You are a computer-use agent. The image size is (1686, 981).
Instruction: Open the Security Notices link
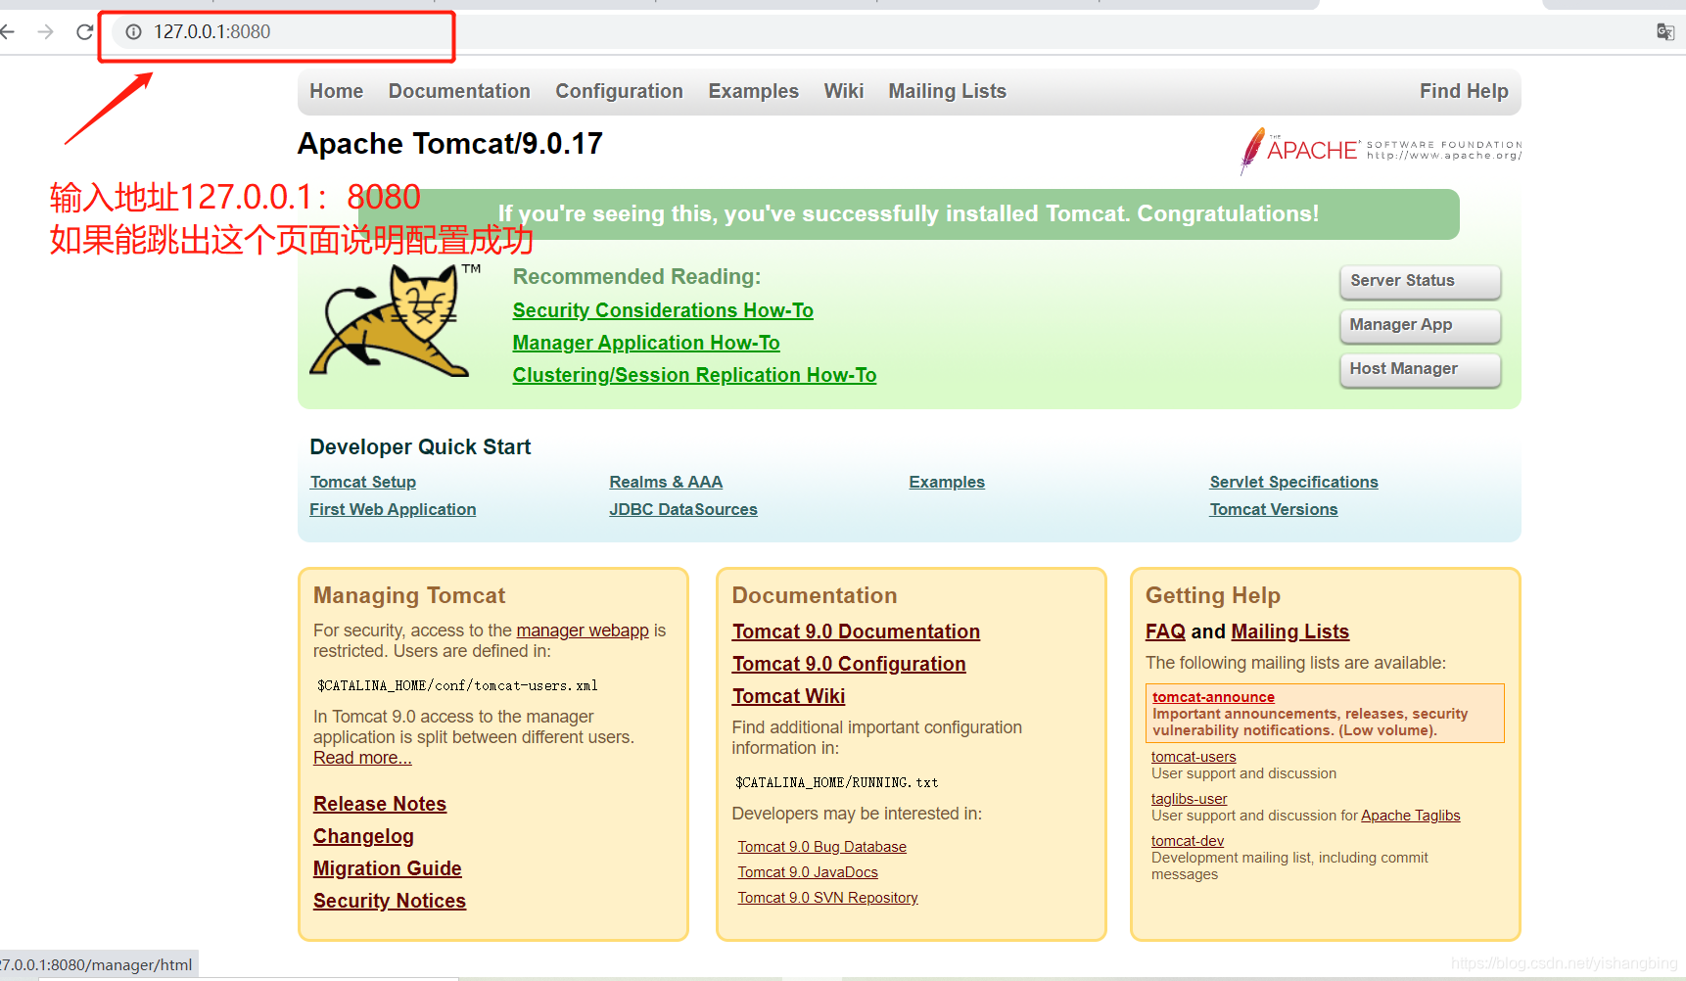click(390, 901)
